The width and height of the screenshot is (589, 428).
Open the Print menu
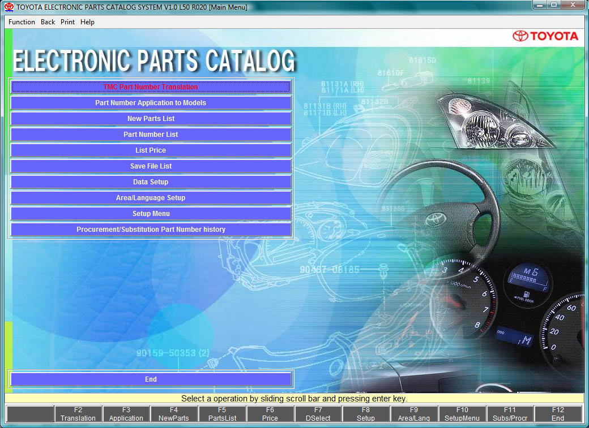click(67, 21)
